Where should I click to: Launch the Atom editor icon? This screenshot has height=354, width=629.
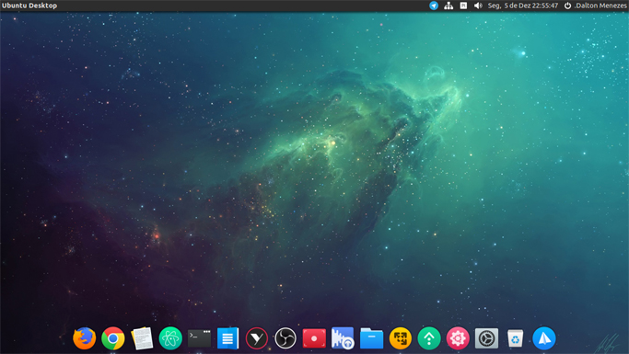tap(170, 338)
